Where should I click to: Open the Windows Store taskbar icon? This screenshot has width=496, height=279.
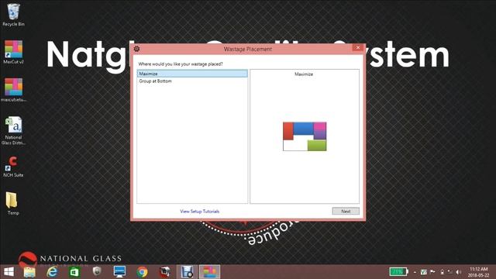74,272
